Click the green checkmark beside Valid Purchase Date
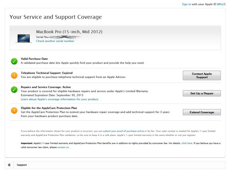234x173 pixels. click(14, 61)
